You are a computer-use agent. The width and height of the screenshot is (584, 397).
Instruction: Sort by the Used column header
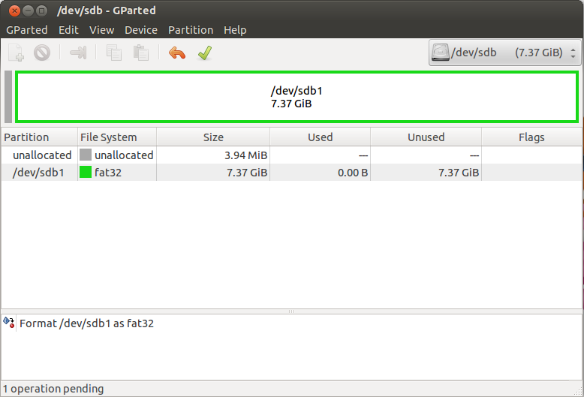click(320, 137)
